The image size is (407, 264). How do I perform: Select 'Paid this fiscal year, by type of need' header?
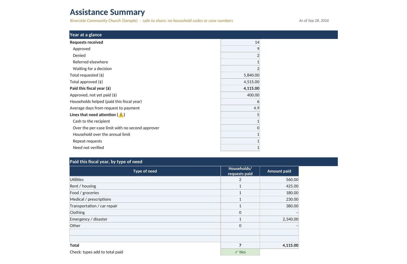(x=203, y=162)
